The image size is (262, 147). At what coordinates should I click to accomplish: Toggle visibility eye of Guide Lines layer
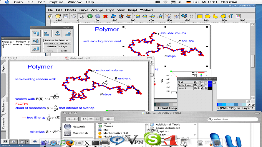coord(195,85)
